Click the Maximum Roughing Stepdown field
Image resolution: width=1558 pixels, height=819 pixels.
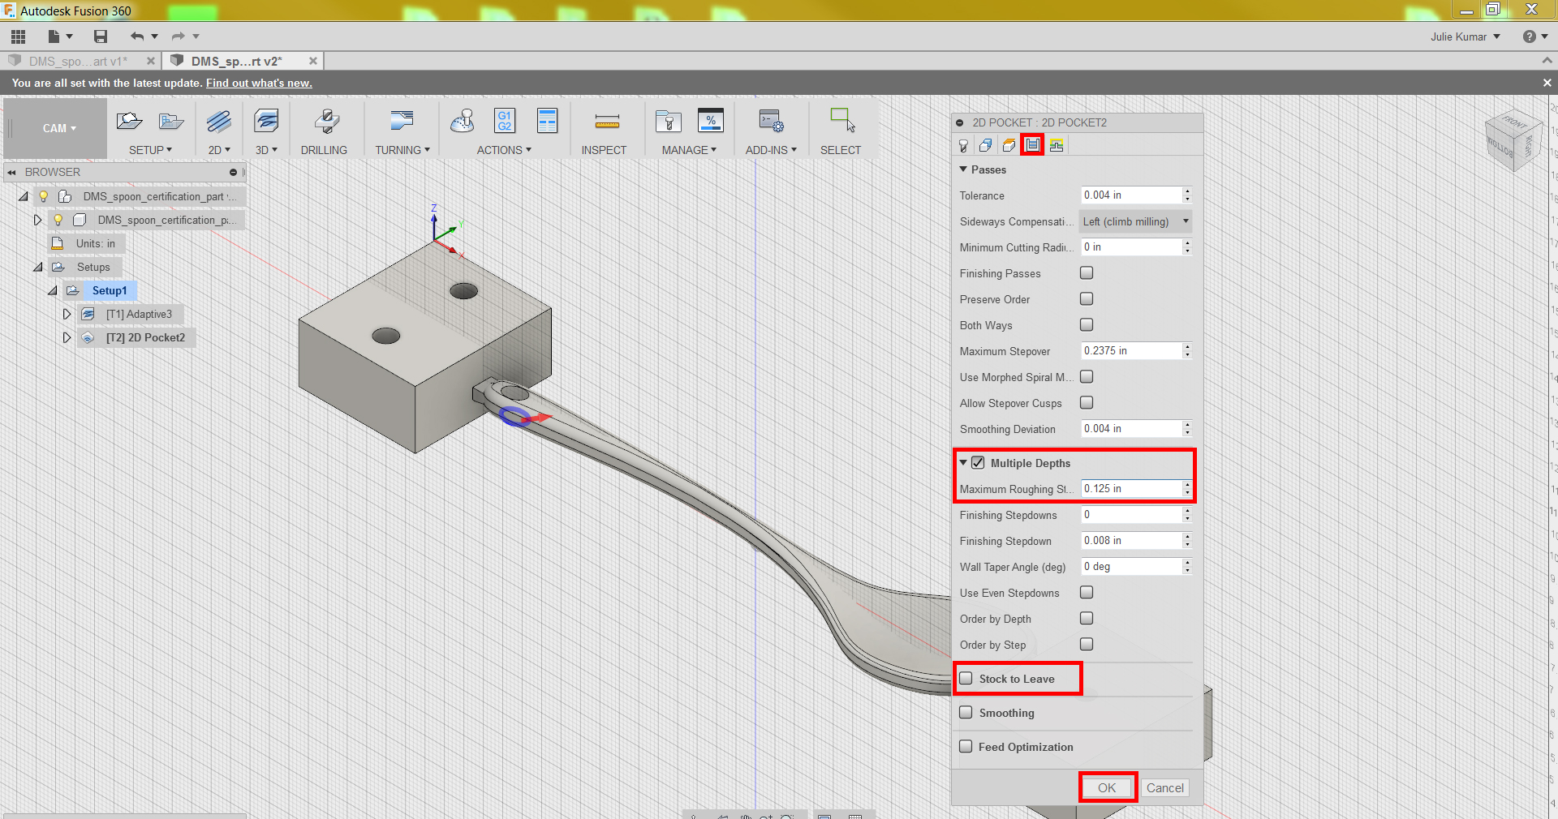pyautogui.click(x=1131, y=489)
